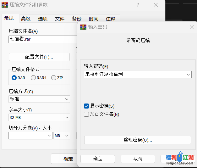Enable the 加密文件名 checkbox
This screenshot has width=197, height=168.
[x=87, y=114]
